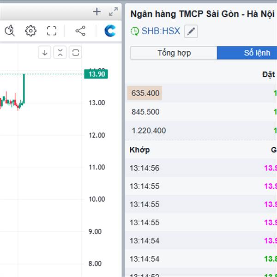Select the 13:14:56 trade row
This screenshot has width=277, height=277.
(201, 168)
